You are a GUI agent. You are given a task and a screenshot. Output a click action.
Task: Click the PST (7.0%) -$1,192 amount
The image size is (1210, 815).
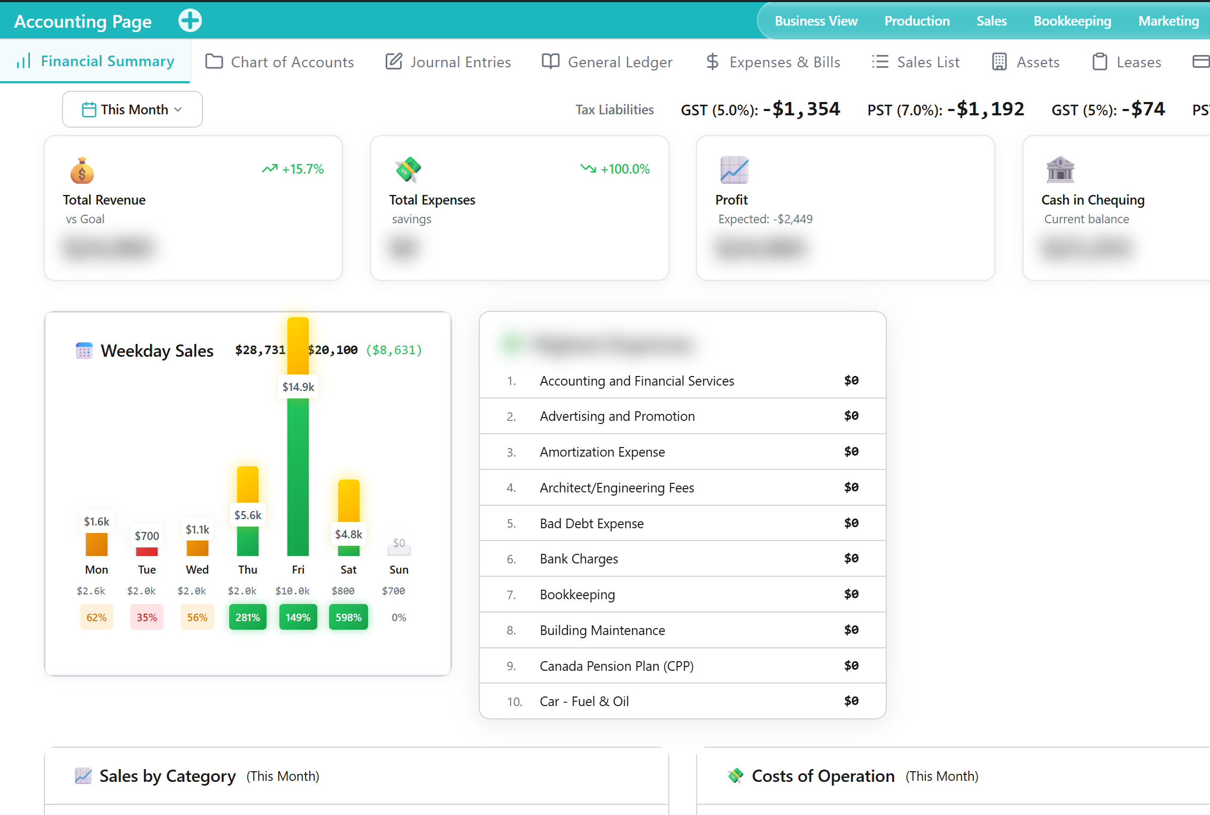[x=986, y=109]
